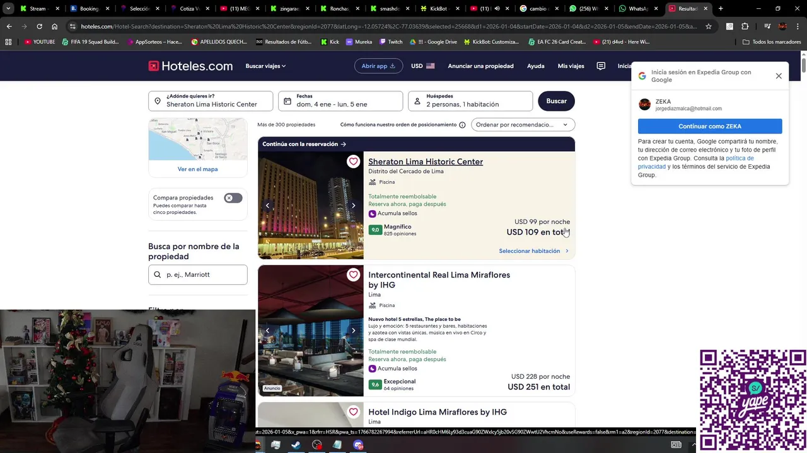The height and width of the screenshot is (453, 807).
Task: Show previous photo of Sheraton Lima
Action: (x=267, y=206)
